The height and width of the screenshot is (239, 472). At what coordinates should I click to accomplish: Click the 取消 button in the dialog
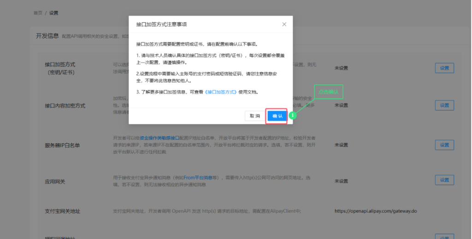point(255,116)
